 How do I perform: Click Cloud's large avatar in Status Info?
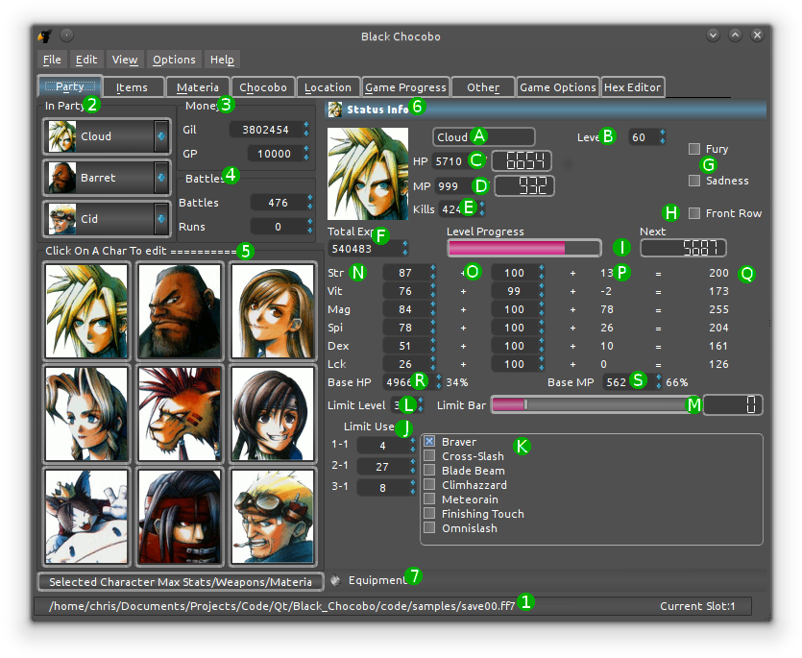click(368, 174)
